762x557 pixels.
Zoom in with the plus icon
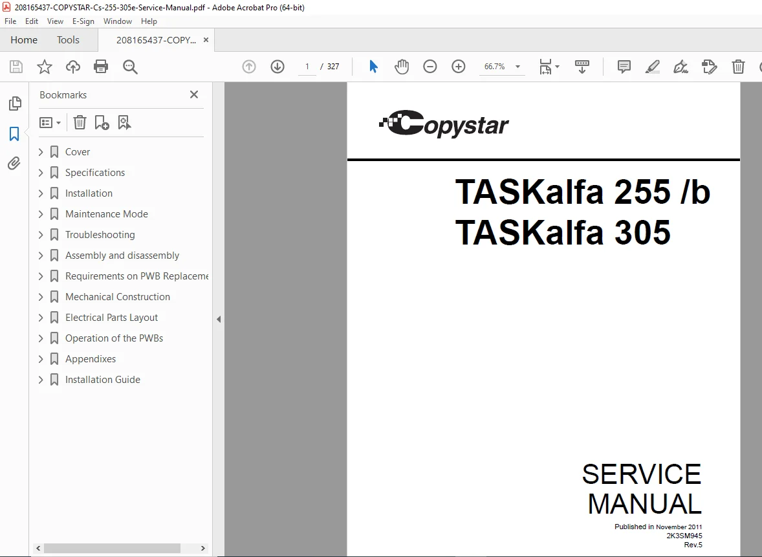[x=458, y=67]
